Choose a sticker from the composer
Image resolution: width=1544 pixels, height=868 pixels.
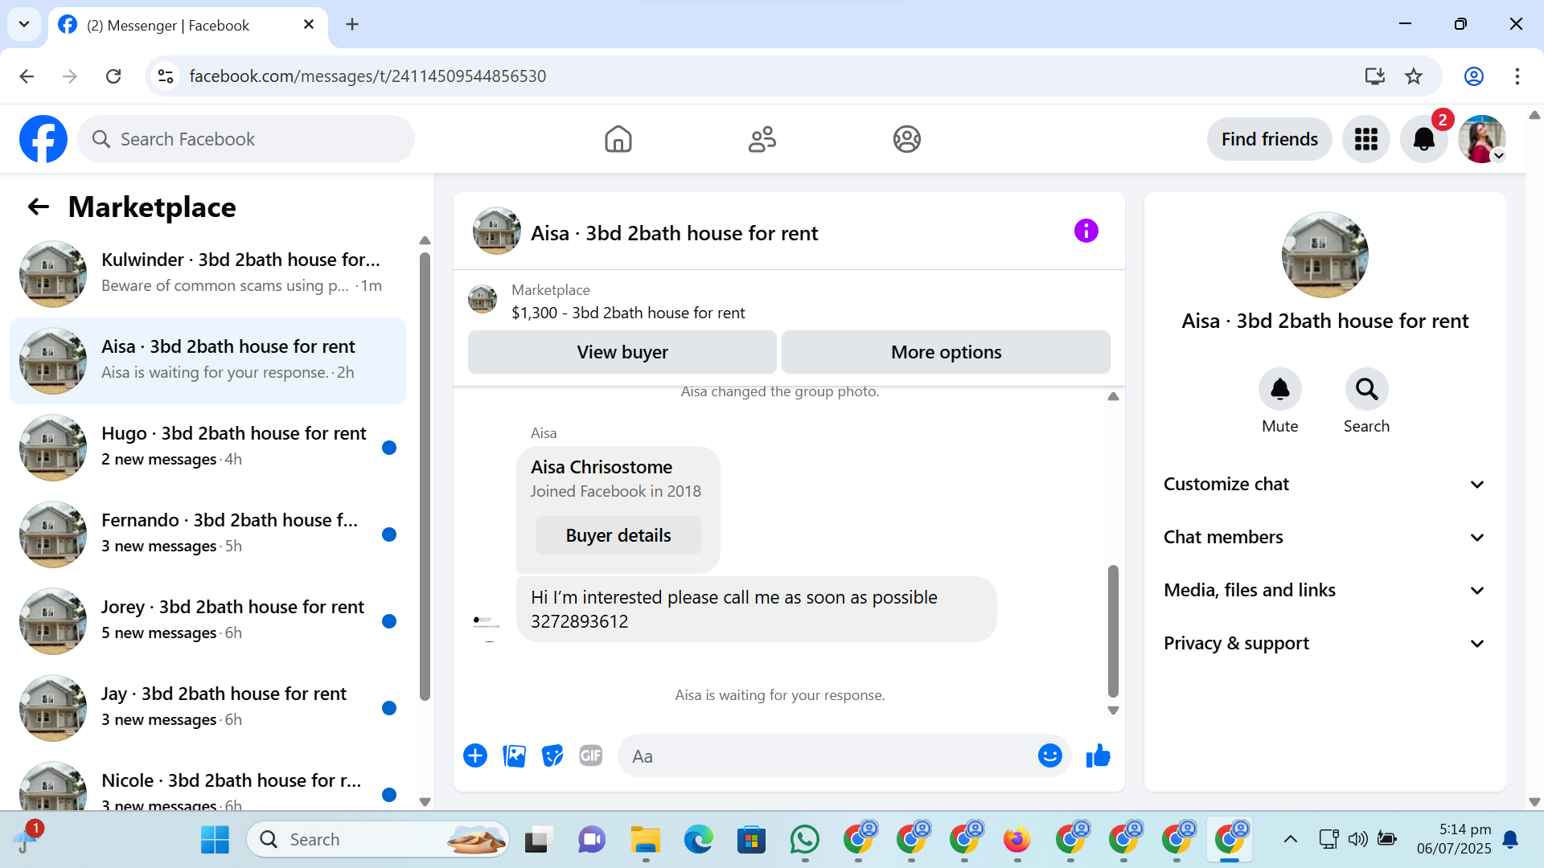(552, 755)
